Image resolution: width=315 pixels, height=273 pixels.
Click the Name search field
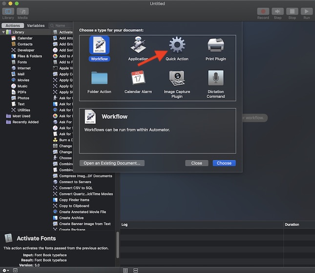point(61,25)
